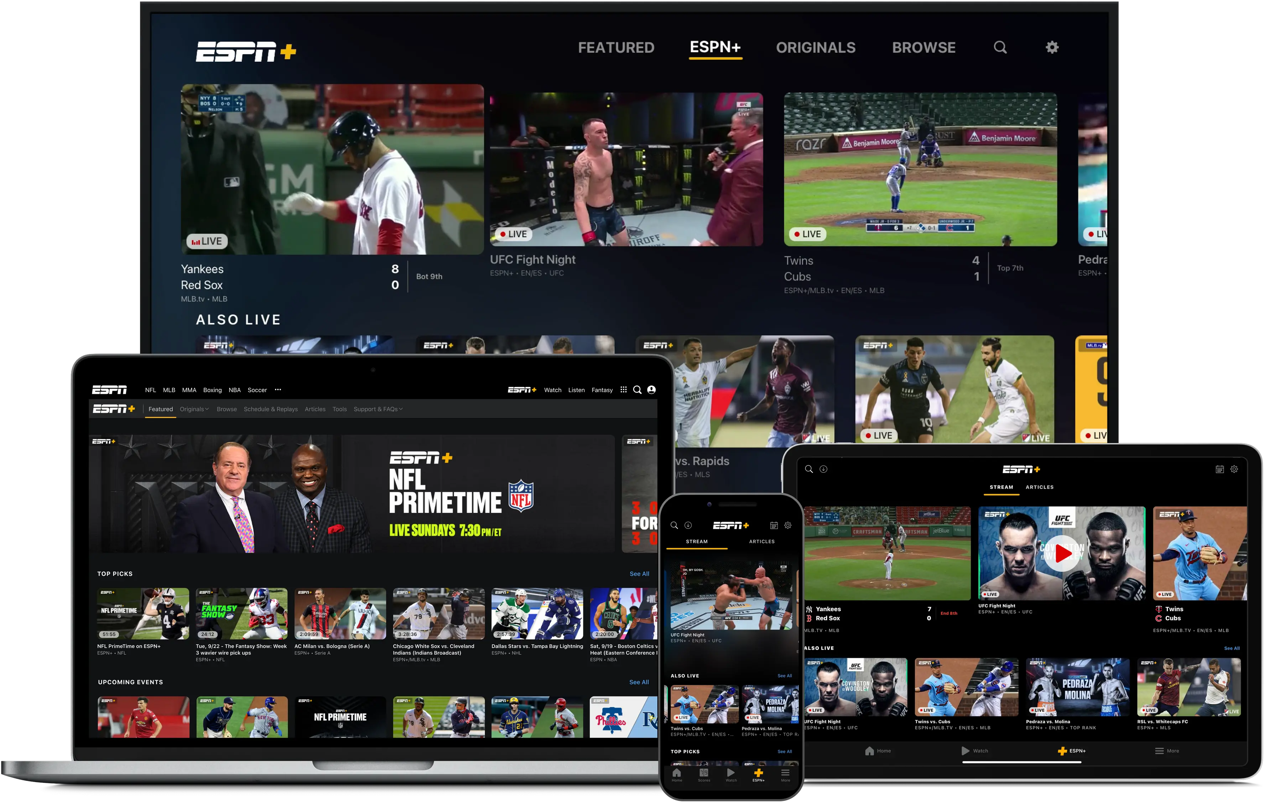Image resolution: width=1264 pixels, height=802 pixels.
Task: Open the search icon on TV interface
Action: tap(1000, 48)
